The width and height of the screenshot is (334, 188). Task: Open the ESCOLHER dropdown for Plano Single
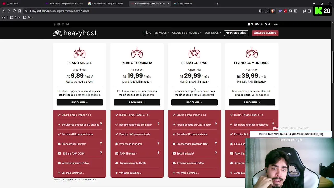tap(80, 102)
